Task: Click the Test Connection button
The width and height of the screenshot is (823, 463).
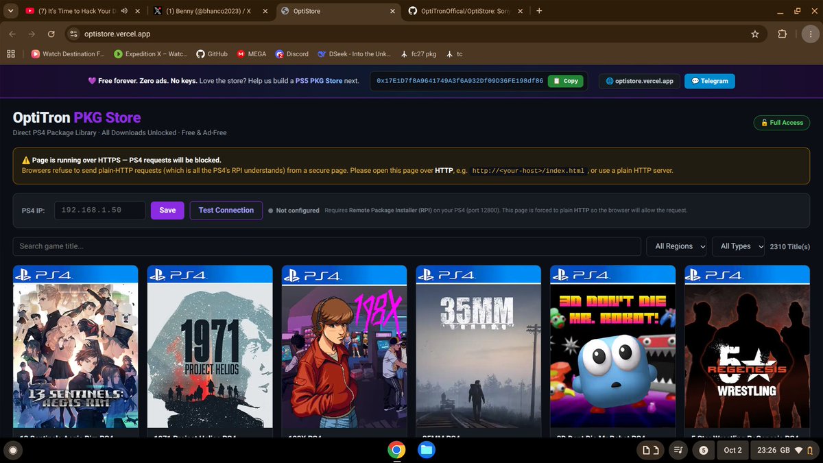Action: (x=226, y=210)
